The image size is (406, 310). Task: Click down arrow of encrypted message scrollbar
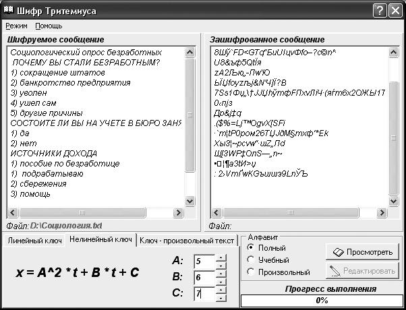click(394, 201)
